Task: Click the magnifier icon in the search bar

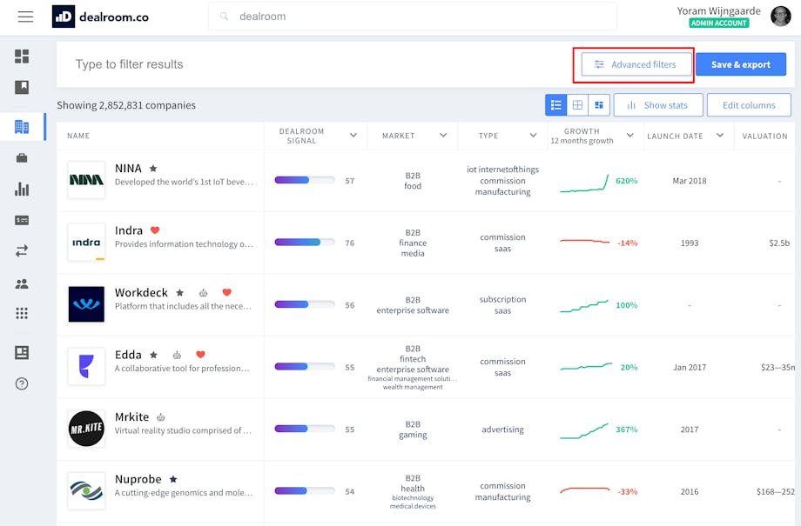Action: tap(224, 17)
